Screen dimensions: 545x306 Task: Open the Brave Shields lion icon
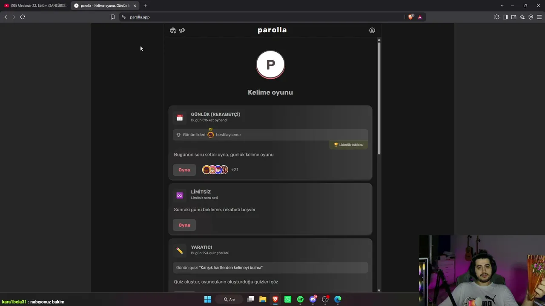pyautogui.click(x=410, y=17)
